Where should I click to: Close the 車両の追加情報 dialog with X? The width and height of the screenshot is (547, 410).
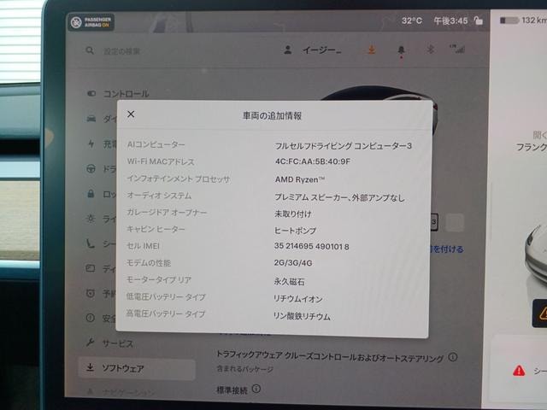(x=131, y=114)
